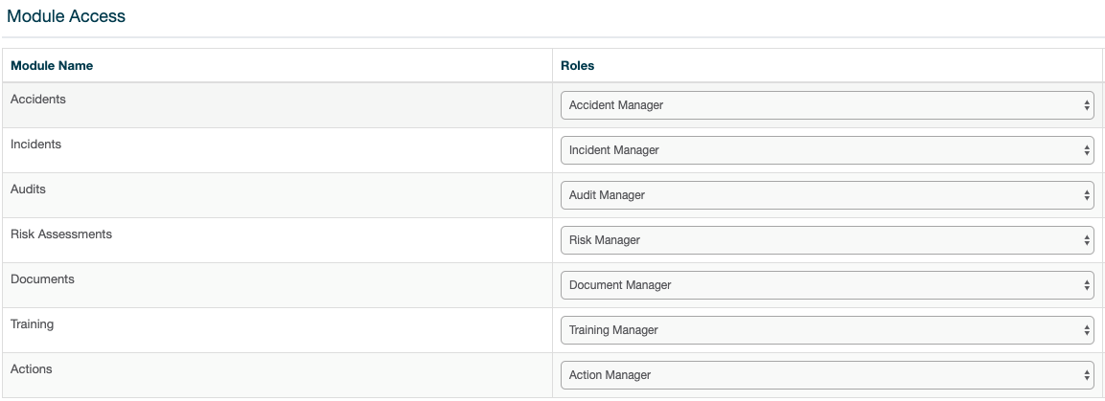This screenshot has height=401, width=1105.
Task: Open the Incident Manager role dropdown
Action: (827, 150)
